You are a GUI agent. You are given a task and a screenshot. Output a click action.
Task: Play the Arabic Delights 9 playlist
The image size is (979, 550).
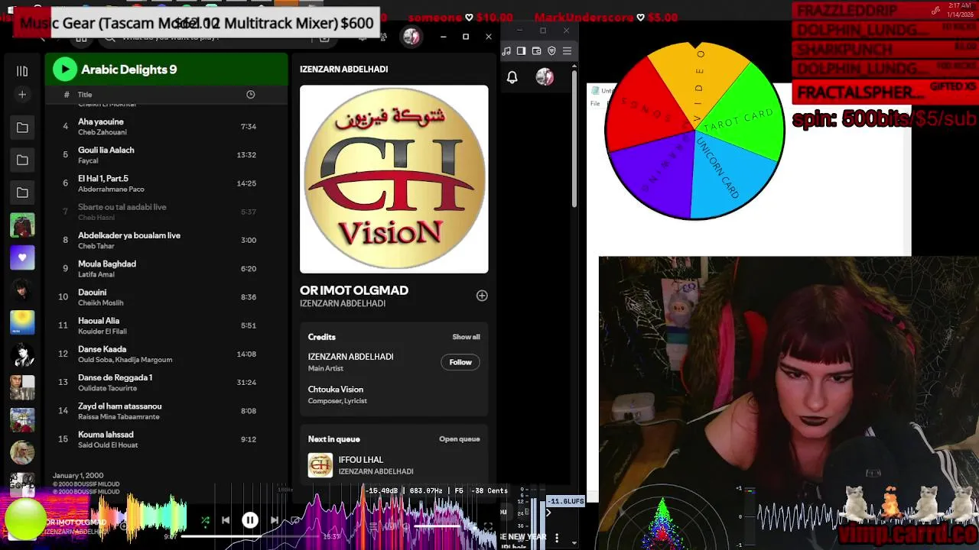[65, 70]
